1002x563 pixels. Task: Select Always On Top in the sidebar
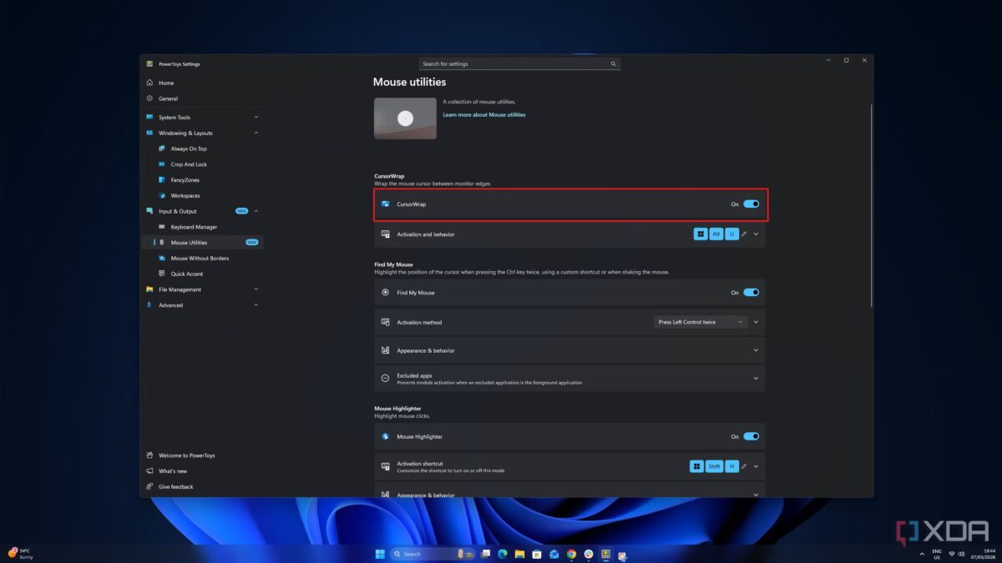[189, 148]
